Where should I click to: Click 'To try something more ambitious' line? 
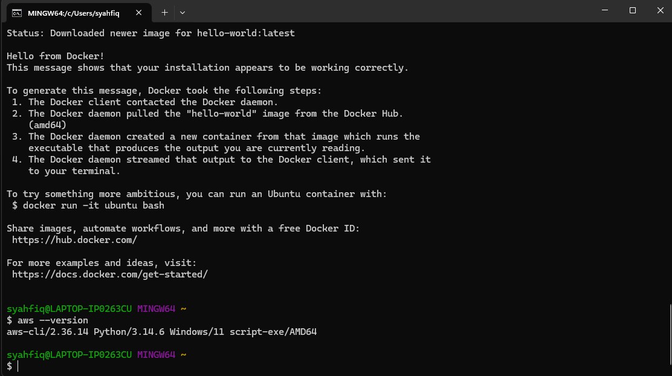(197, 194)
